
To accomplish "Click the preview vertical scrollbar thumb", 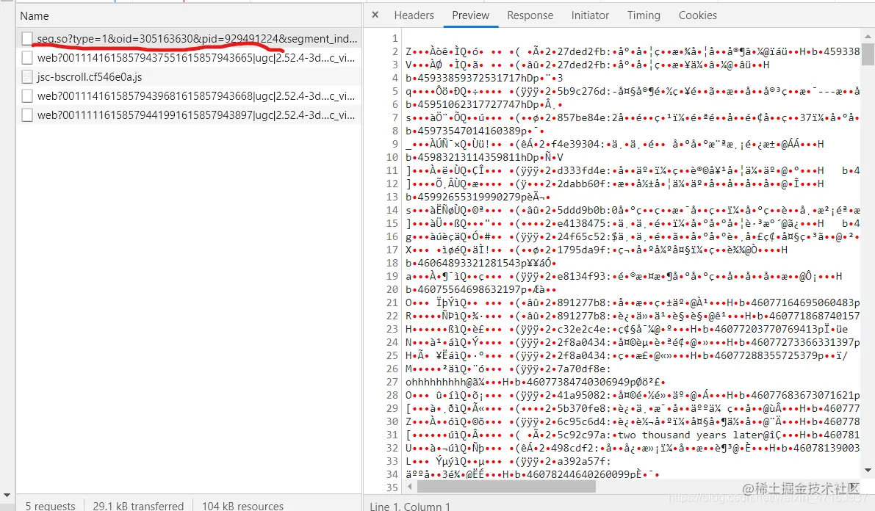I will click(868, 54).
